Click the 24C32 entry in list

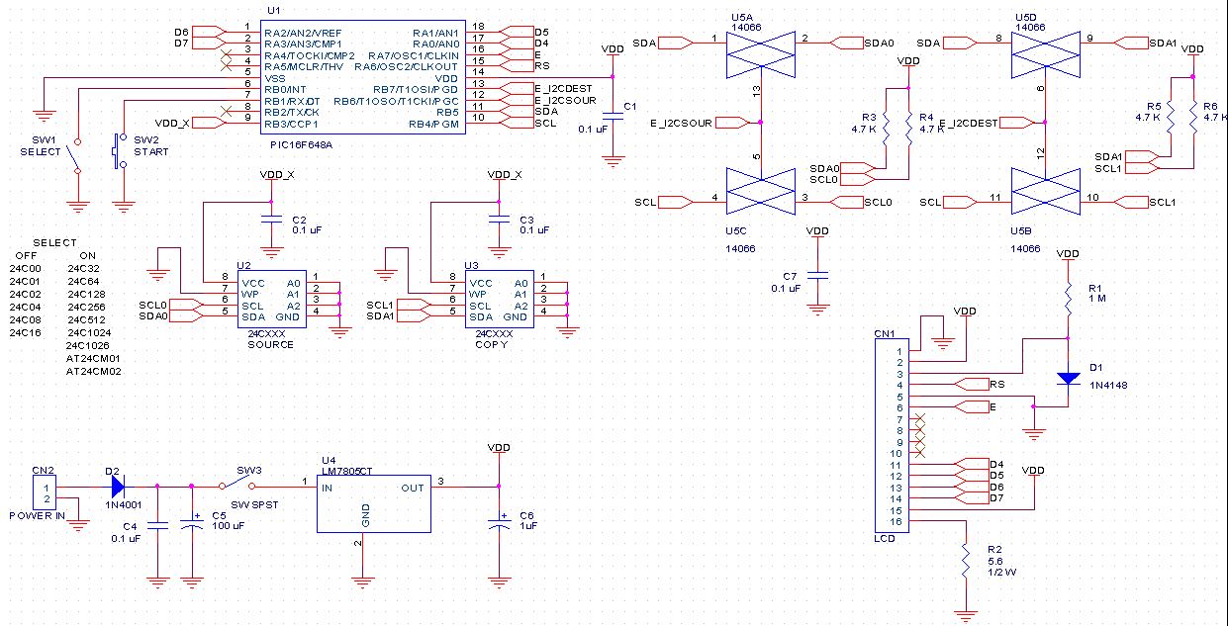[82, 269]
